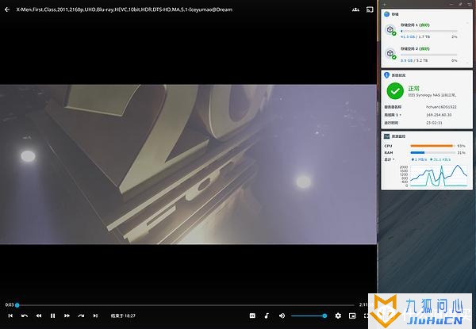Mute the player with the speaker icon
Image resolution: width=476 pixels, height=329 pixels.
(x=282, y=316)
